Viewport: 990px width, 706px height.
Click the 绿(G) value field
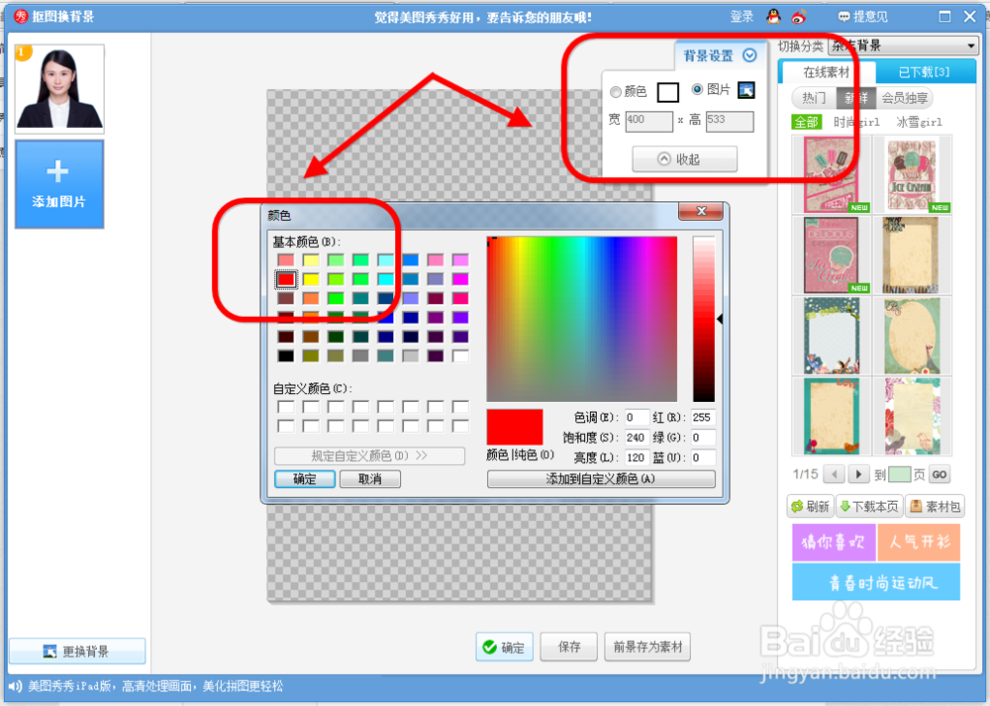[x=703, y=438]
